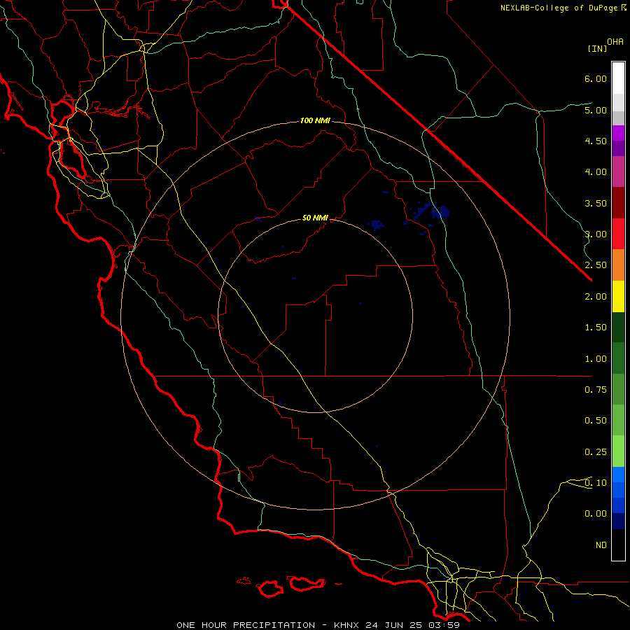Screen dimensions: 630x630
Task: Click the dark green 1.50 inch swatch
Action: point(618,327)
